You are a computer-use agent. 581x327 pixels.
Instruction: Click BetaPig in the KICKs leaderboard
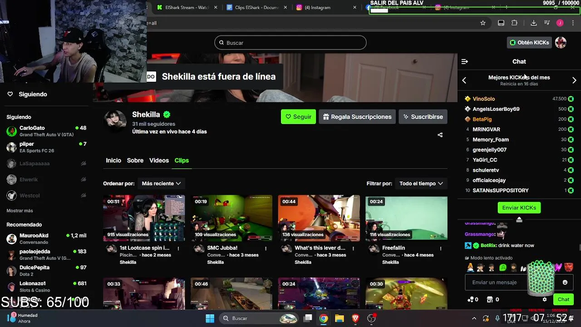tap(482, 119)
